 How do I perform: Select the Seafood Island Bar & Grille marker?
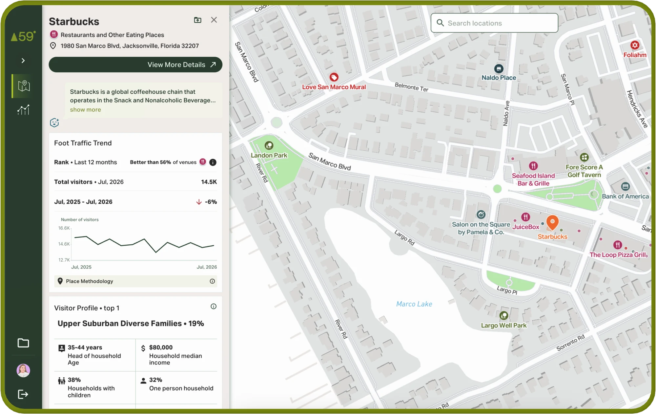click(x=533, y=166)
